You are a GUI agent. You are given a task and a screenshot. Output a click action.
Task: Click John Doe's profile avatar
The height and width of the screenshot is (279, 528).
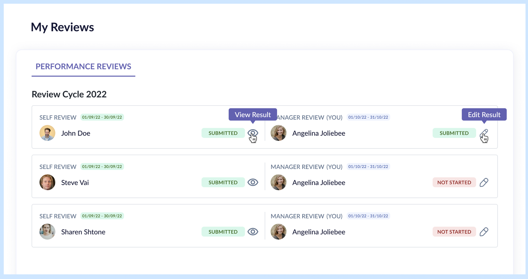click(x=47, y=133)
